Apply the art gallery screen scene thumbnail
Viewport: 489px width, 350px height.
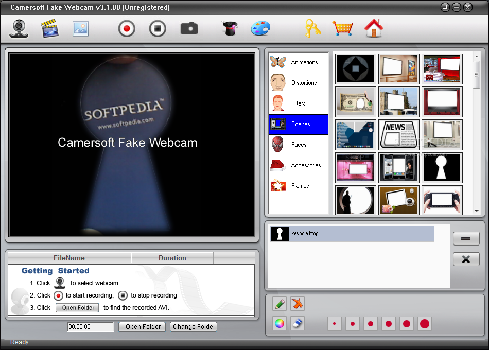pos(398,69)
